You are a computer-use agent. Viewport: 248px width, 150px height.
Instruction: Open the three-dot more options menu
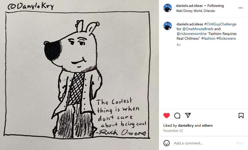coord(240,8)
